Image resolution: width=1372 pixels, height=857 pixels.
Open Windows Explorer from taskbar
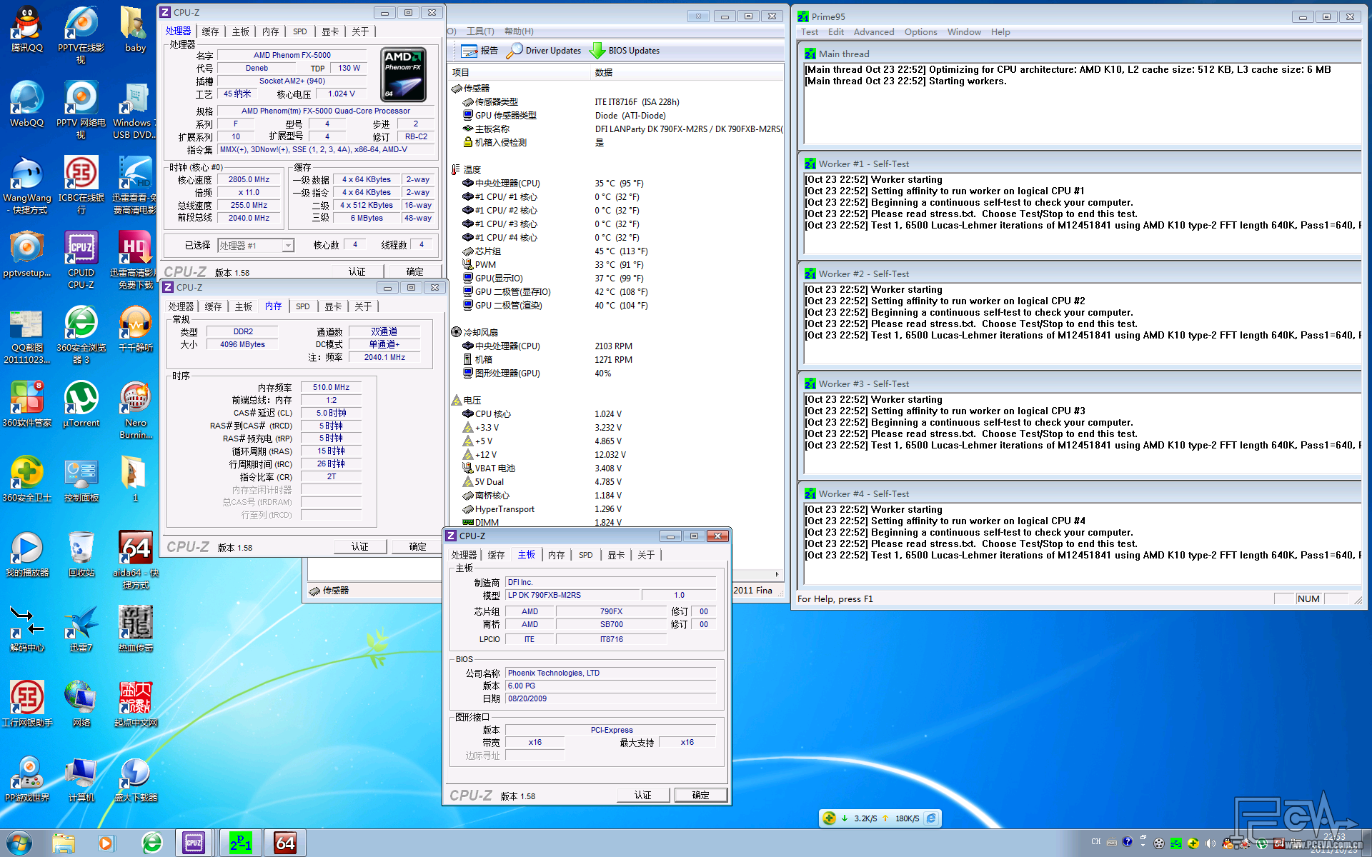[64, 843]
